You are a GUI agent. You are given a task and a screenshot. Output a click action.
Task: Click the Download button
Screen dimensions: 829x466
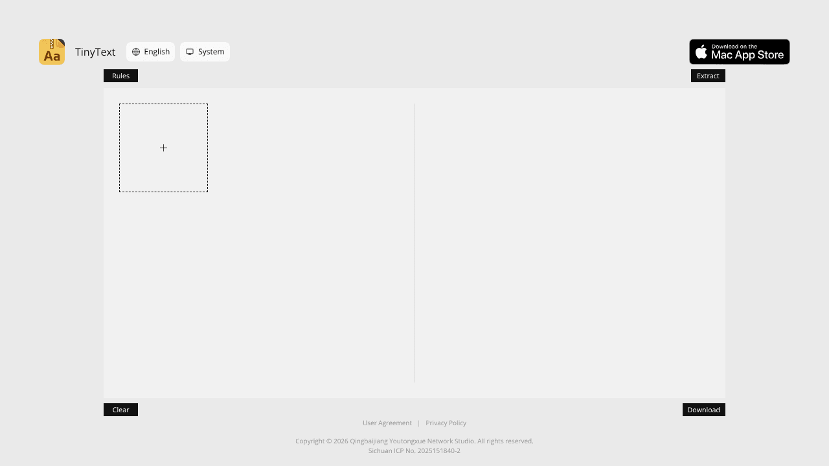click(703, 410)
